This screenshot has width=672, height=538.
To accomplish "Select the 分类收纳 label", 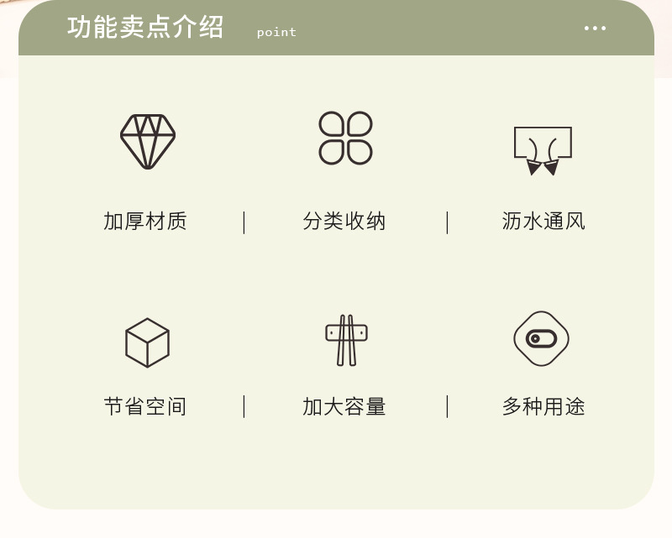I will point(344,222).
